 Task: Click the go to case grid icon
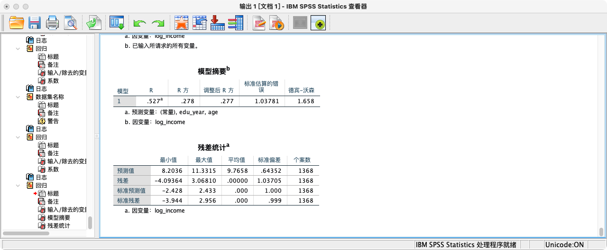(200, 23)
